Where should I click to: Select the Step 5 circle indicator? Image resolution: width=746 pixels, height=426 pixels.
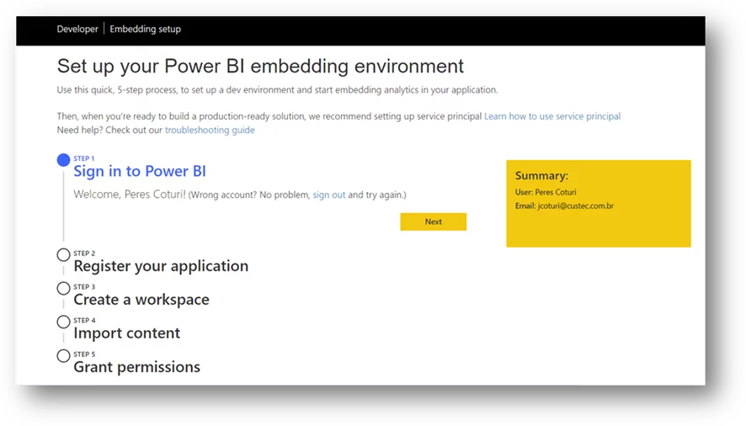coord(63,355)
